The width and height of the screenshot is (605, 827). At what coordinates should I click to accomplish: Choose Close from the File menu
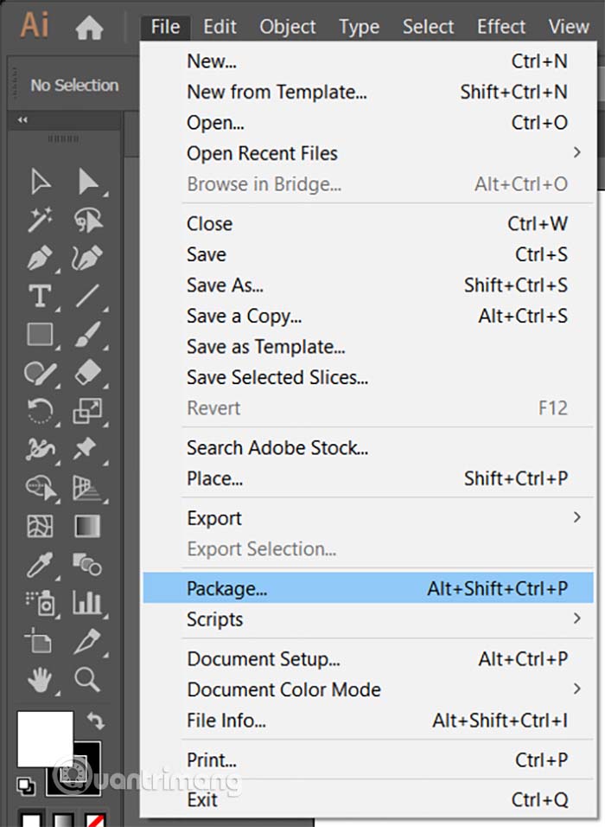click(368, 224)
